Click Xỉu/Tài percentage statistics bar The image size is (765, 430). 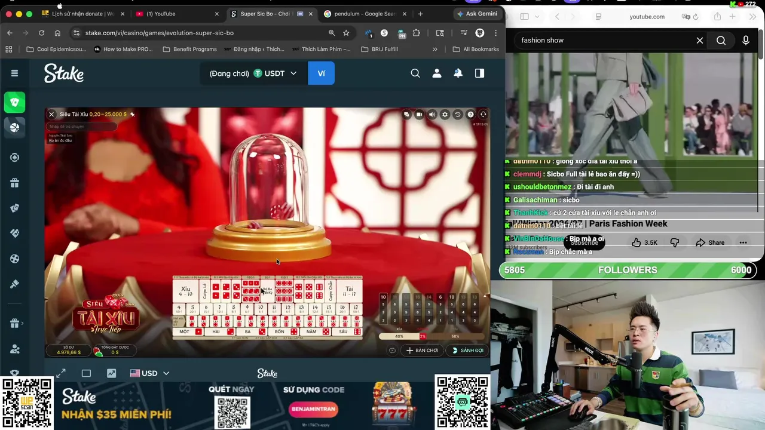click(430, 336)
